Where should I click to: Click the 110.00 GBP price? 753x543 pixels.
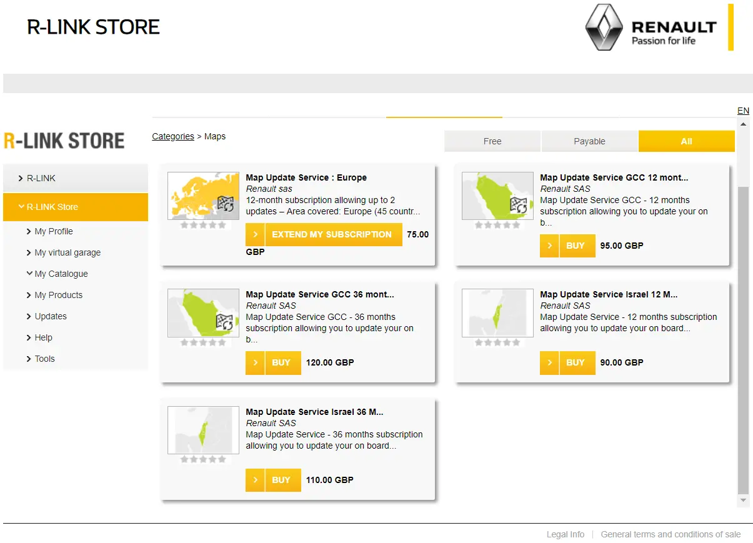(x=330, y=480)
